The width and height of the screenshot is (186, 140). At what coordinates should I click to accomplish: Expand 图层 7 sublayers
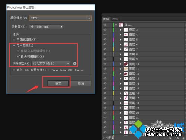121,49
